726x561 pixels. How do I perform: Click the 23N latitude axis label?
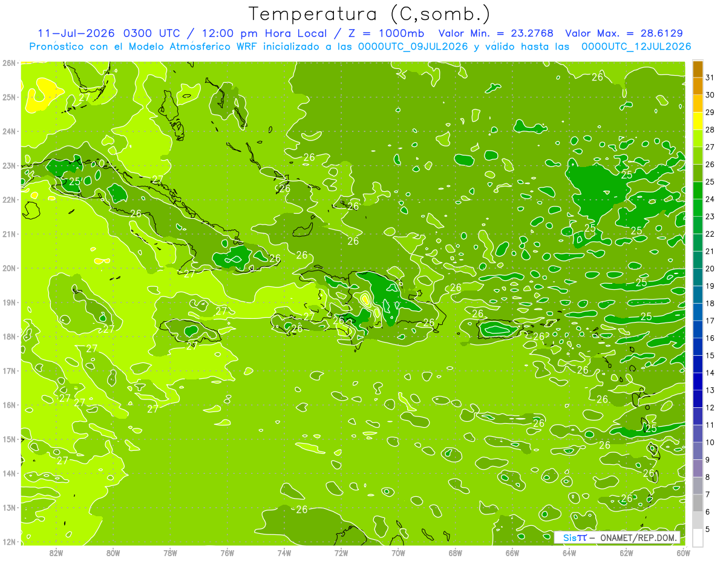coord(8,166)
